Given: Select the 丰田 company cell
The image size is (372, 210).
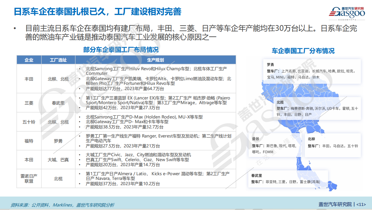Looking at the screenshot, I should pyautogui.click(x=29, y=79).
